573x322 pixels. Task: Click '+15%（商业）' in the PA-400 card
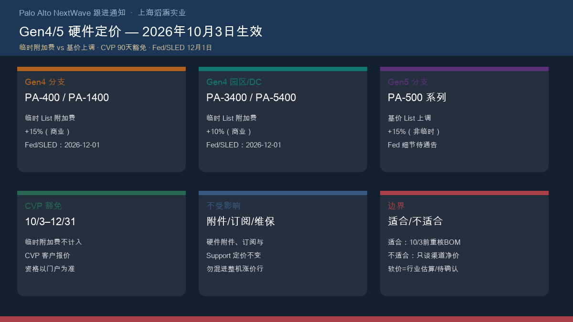tap(48, 132)
